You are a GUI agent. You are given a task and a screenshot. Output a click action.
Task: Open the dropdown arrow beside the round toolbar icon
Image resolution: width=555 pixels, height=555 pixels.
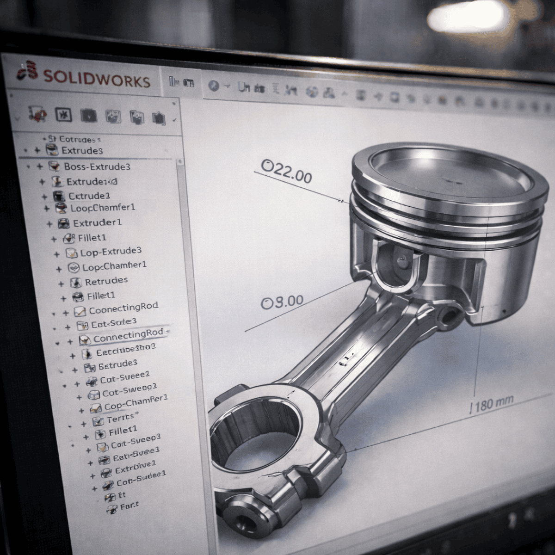click(227, 86)
